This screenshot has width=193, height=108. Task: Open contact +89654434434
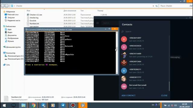pyautogui.click(x=144, y=47)
